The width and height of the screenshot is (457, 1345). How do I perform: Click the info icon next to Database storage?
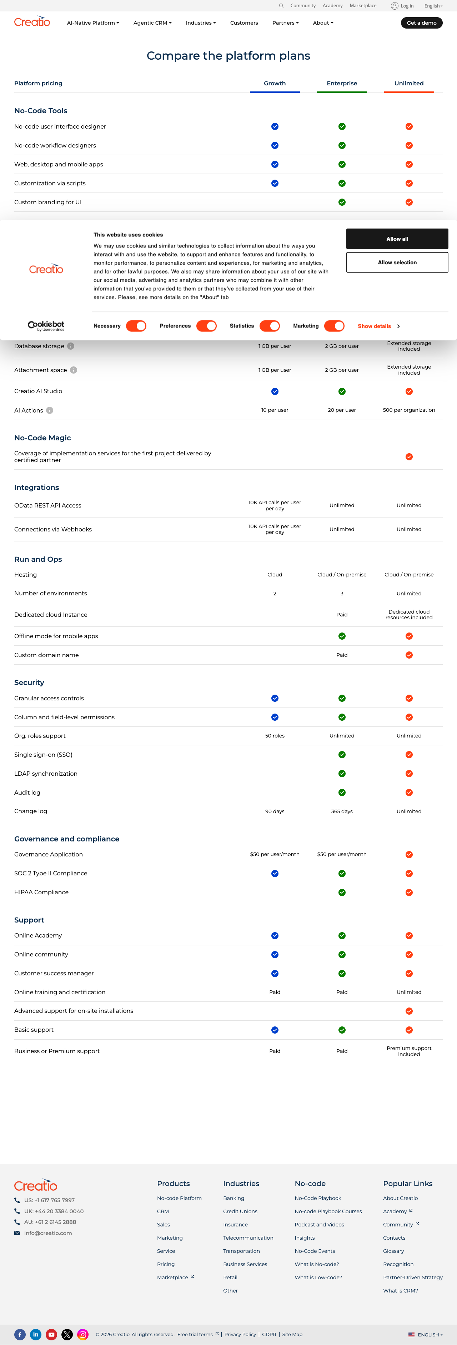(71, 346)
